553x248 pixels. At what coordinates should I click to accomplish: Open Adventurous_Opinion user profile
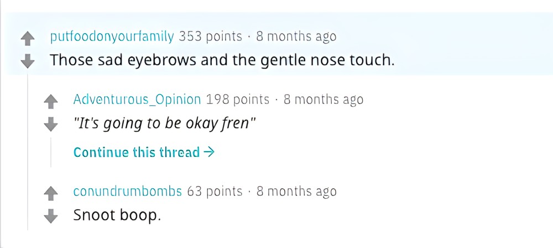[x=137, y=100]
